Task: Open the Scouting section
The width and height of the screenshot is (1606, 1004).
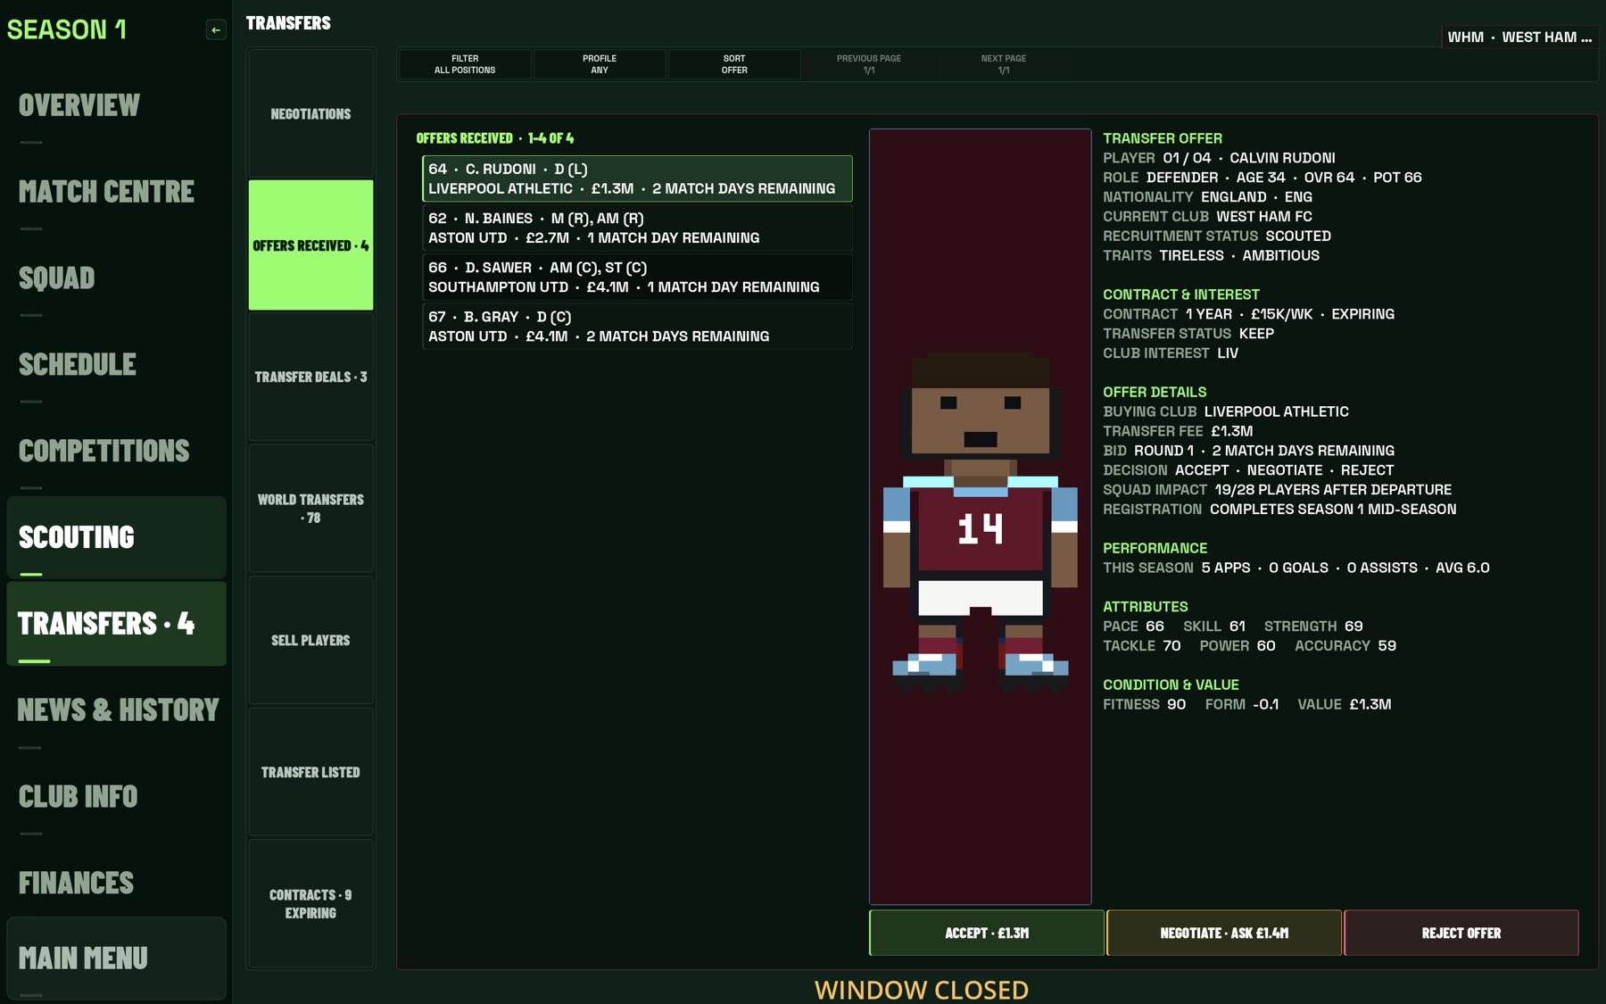Action: (x=116, y=537)
